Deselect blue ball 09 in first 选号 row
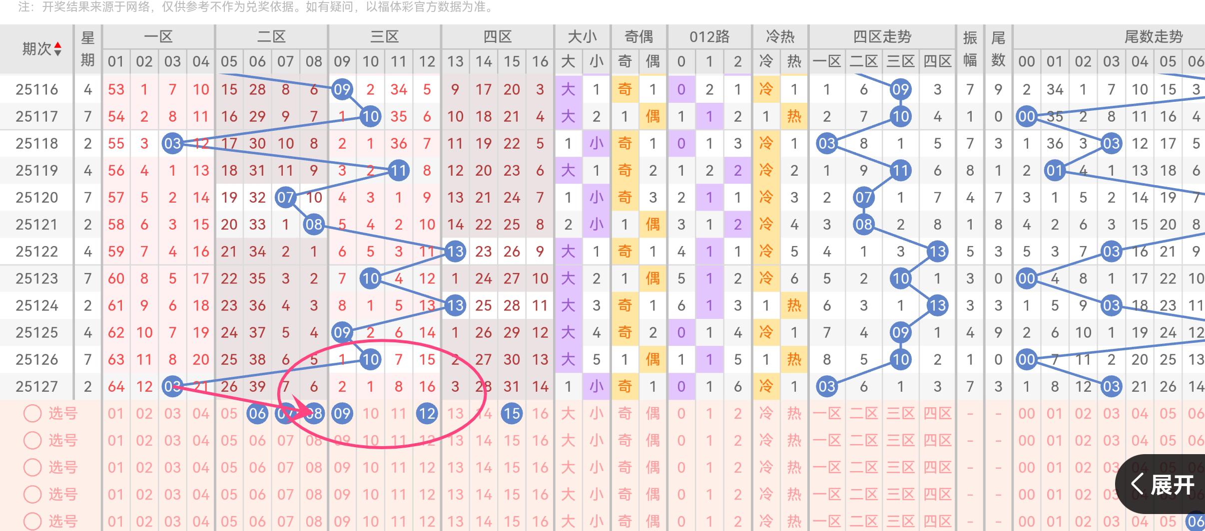This screenshot has height=531, width=1205. pos(342,414)
